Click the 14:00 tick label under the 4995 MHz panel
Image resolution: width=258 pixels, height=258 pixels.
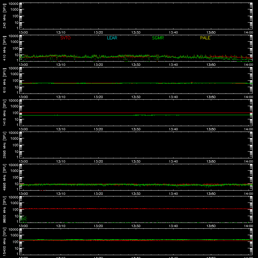[x=248, y=194]
